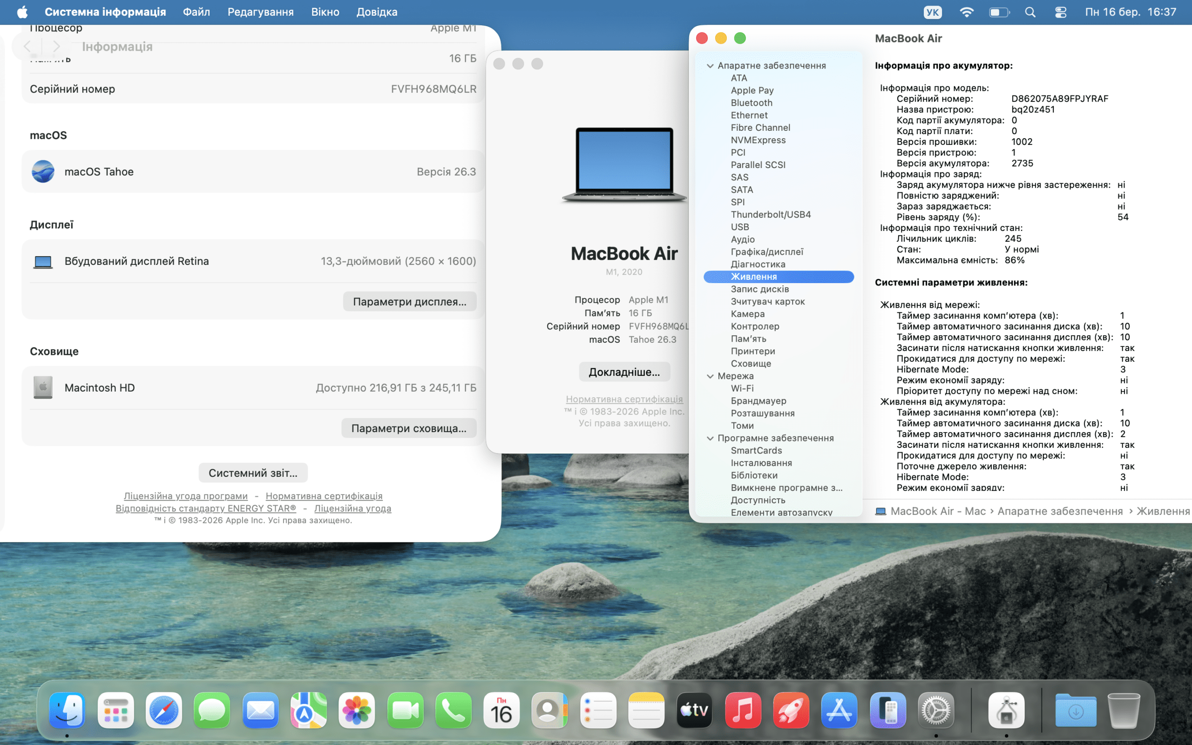1192x745 pixels.
Task: Open the Вікно menu
Action: 325,12
